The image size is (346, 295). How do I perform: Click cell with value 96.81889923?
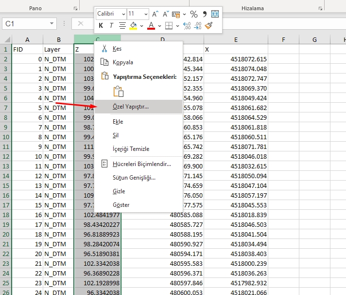[98, 234]
